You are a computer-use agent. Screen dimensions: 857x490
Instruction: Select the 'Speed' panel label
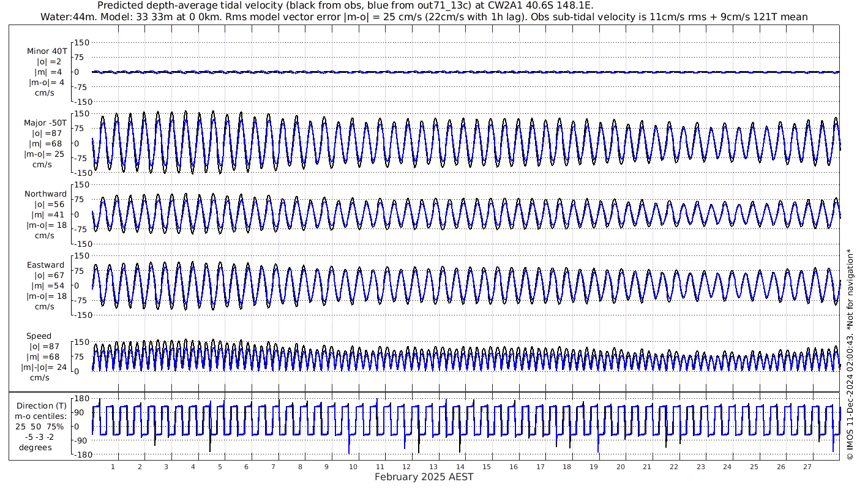click(39, 336)
